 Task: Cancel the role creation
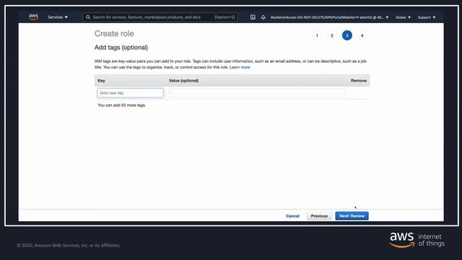tap(292, 216)
